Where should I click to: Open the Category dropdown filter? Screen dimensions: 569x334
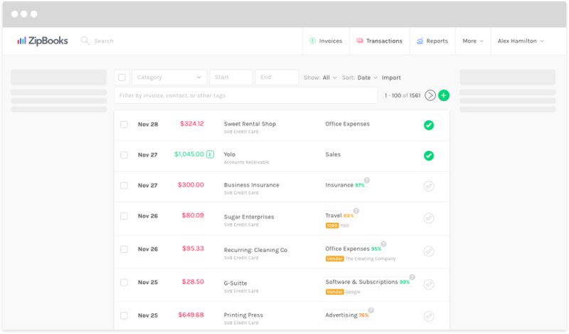[169, 78]
